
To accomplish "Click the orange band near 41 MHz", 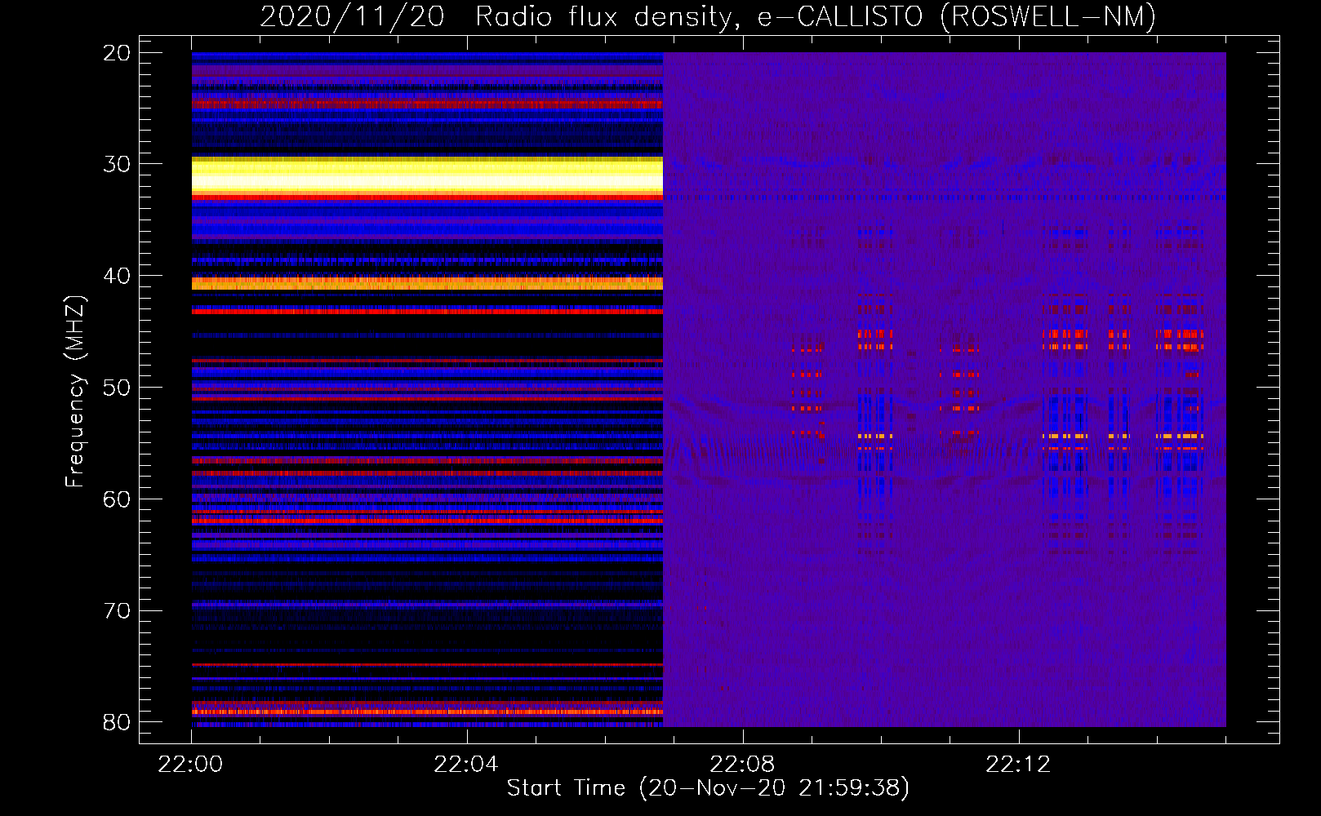I will [x=427, y=283].
